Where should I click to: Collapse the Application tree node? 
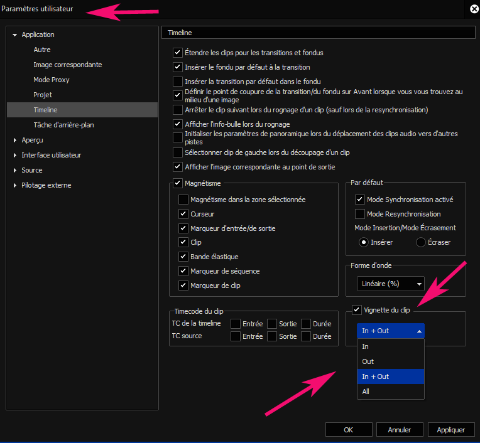(x=14, y=35)
